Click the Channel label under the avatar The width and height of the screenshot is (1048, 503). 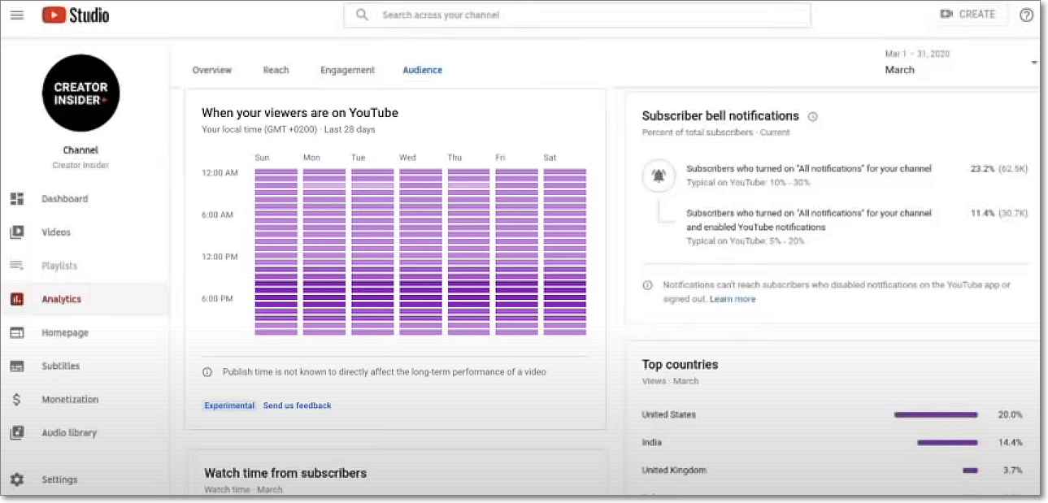click(x=80, y=150)
